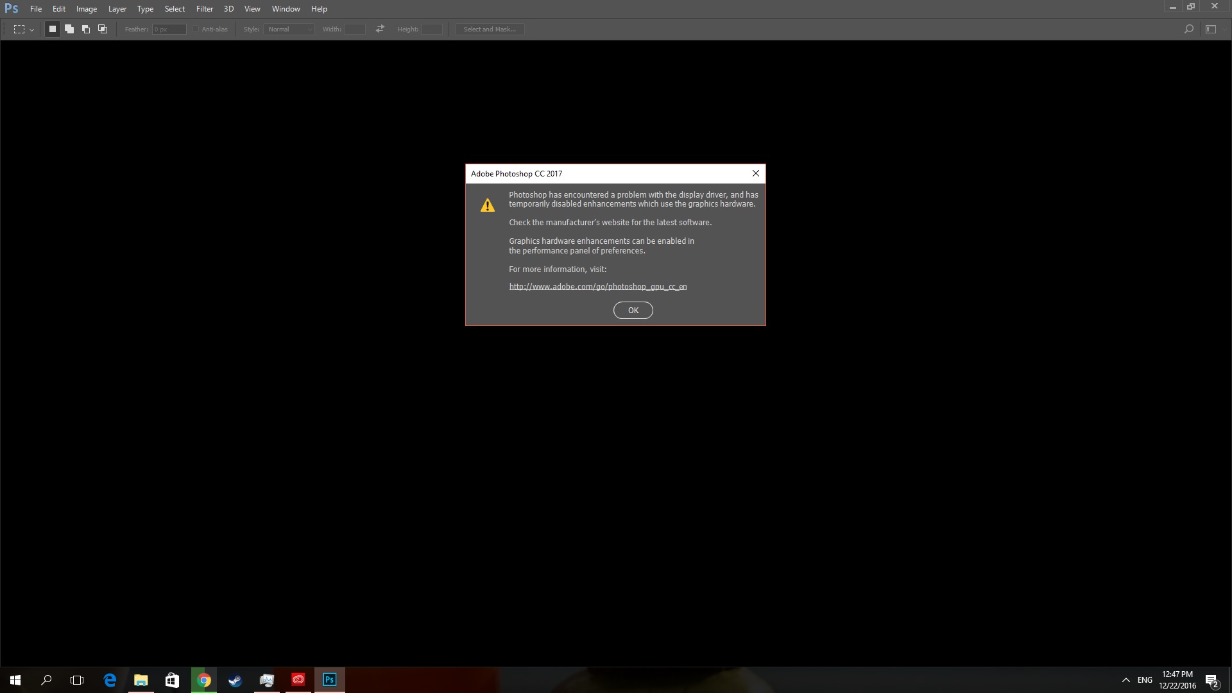Click the swap width and height arrows

[x=379, y=28]
